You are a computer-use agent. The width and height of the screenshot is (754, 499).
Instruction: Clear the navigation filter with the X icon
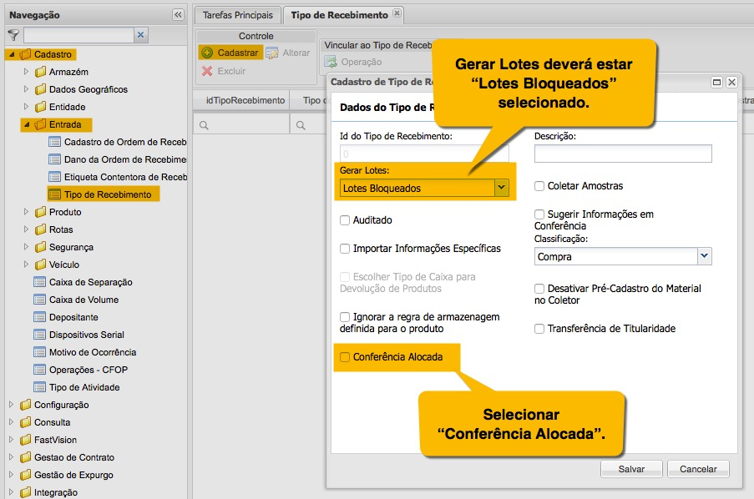coord(140,34)
